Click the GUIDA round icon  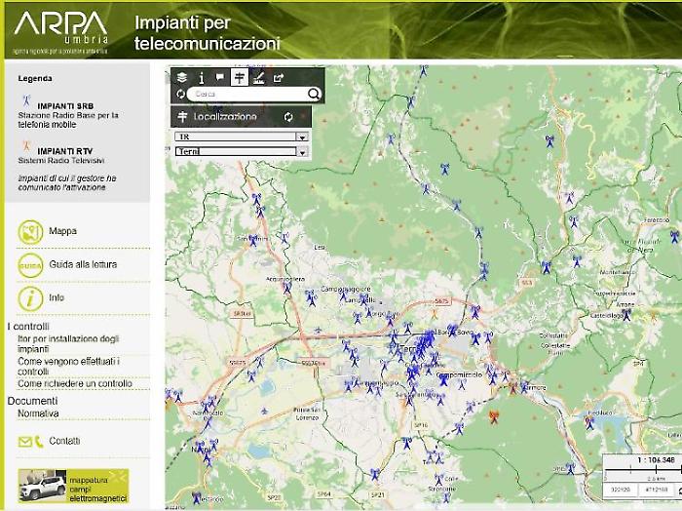[x=30, y=265]
